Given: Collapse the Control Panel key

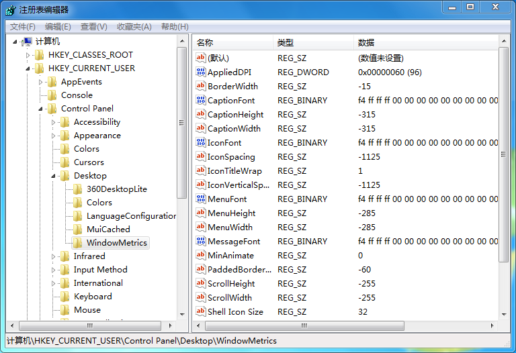Looking at the screenshot, I should (x=40, y=109).
